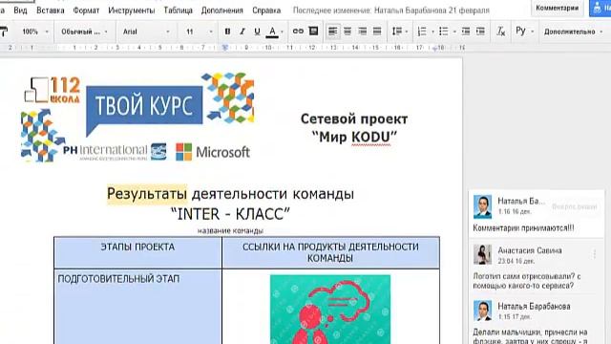Click the comment starting 'Делали мальчишки'
The image size is (611, 344).
tap(530, 336)
